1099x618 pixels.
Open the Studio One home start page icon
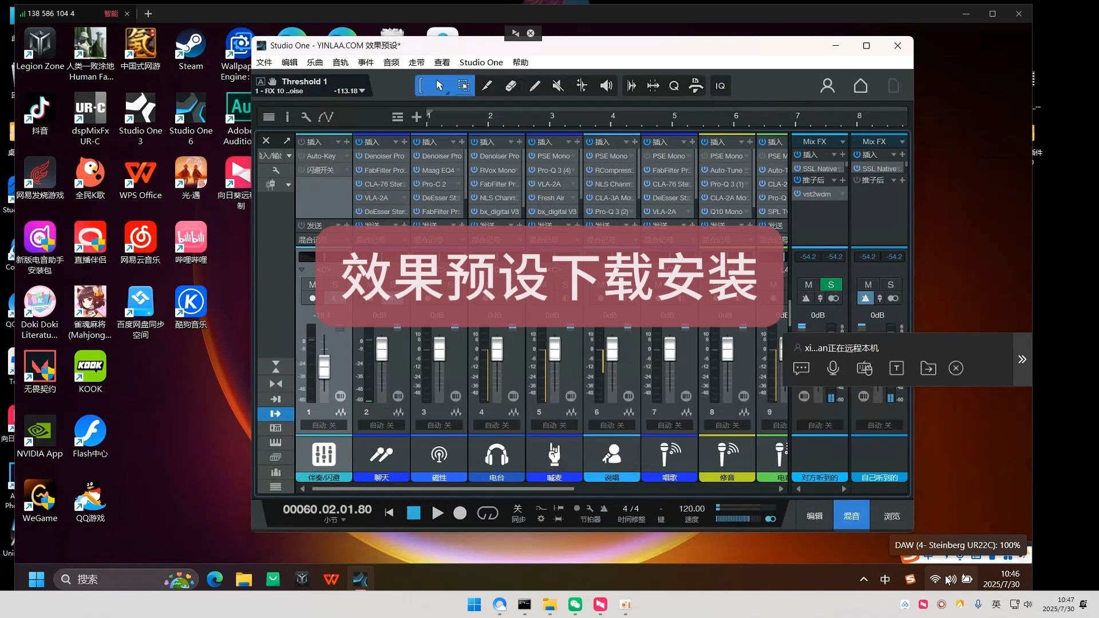click(x=860, y=86)
